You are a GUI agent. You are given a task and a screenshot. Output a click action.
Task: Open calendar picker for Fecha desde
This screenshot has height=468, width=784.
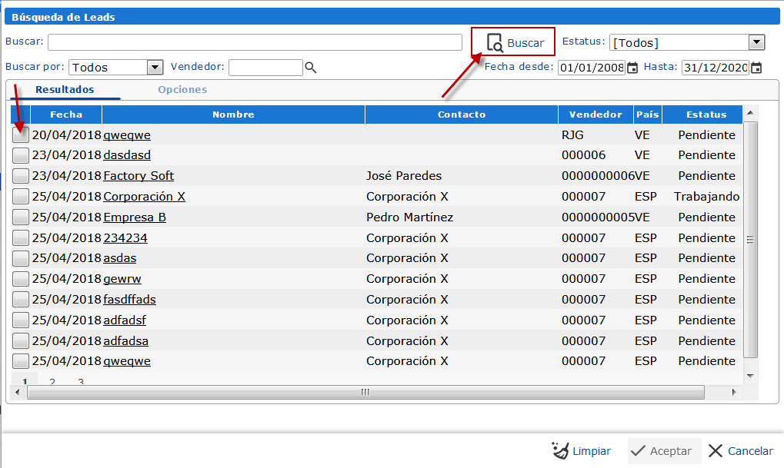click(632, 68)
